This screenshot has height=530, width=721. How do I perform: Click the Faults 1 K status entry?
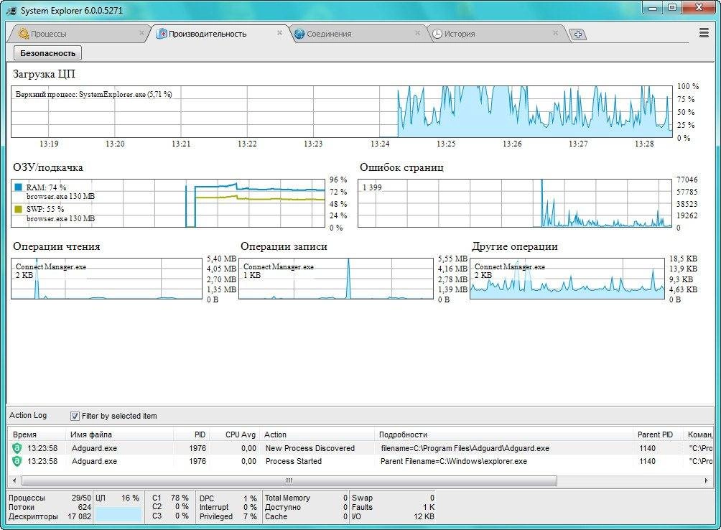[x=393, y=507]
